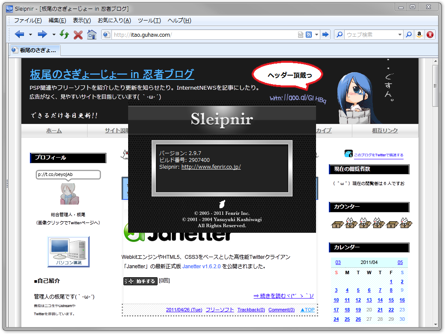Image resolution: width=445 pixels, height=334 pixels.
Task: Click the site globe icon in address bar
Action: (106, 35)
